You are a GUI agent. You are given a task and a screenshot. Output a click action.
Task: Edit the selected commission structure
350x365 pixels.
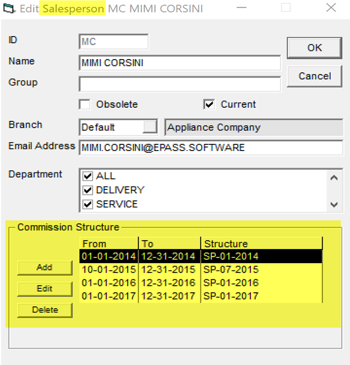(x=45, y=288)
